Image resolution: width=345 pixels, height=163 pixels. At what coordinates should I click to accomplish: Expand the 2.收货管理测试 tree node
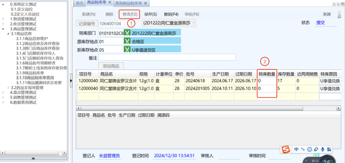tap(3, 24)
